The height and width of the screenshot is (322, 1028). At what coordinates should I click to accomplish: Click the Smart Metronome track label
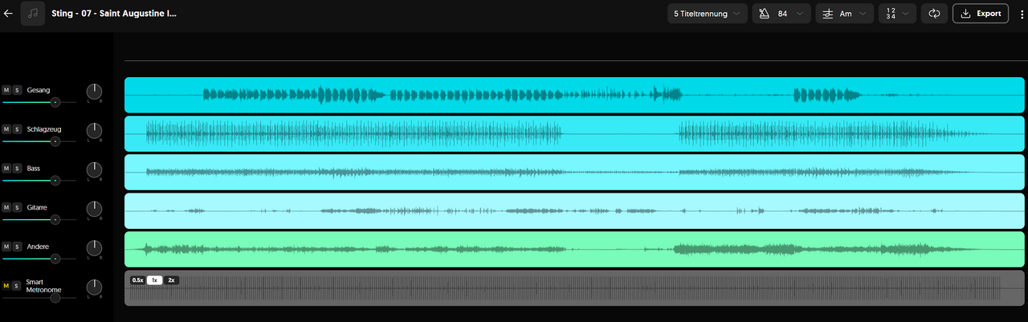43,286
